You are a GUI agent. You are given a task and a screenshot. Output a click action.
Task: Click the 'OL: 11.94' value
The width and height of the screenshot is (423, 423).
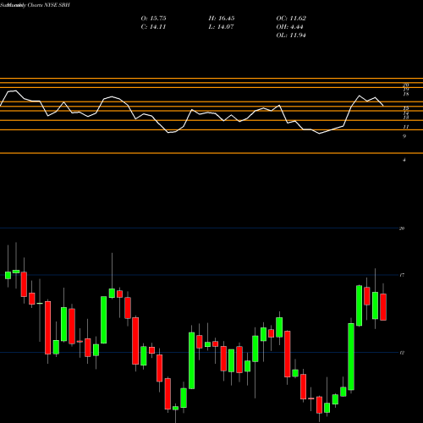(291, 36)
